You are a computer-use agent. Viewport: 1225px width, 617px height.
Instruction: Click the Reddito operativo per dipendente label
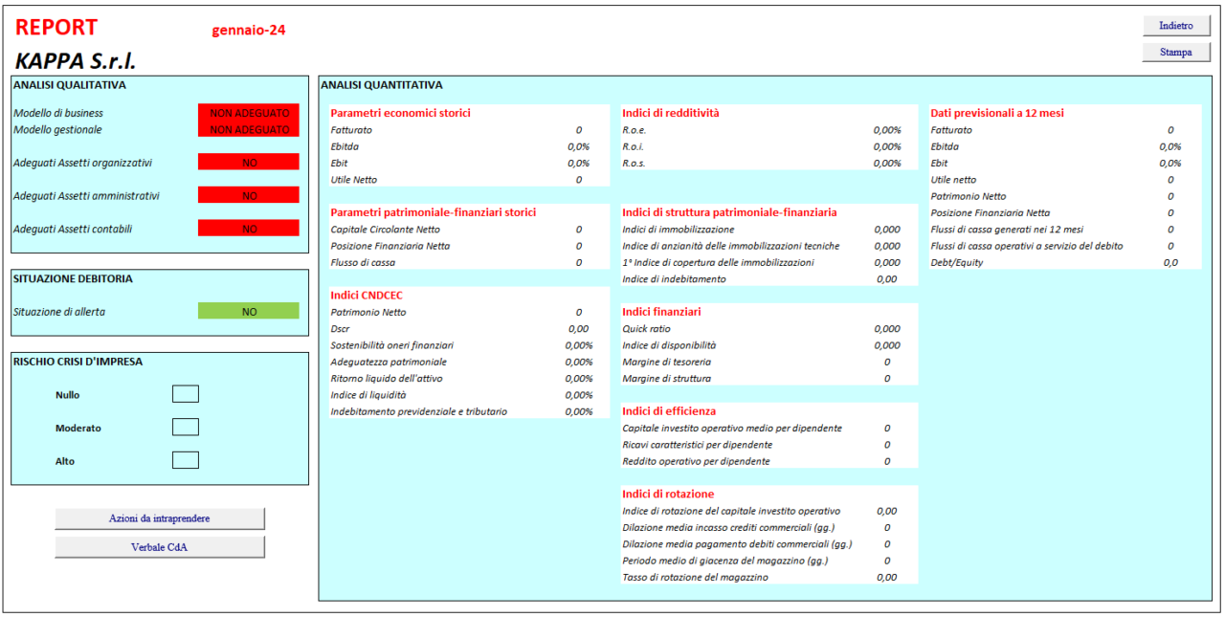(696, 461)
